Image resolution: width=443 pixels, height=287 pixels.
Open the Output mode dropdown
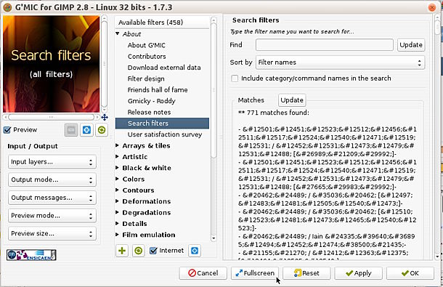point(52,180)
